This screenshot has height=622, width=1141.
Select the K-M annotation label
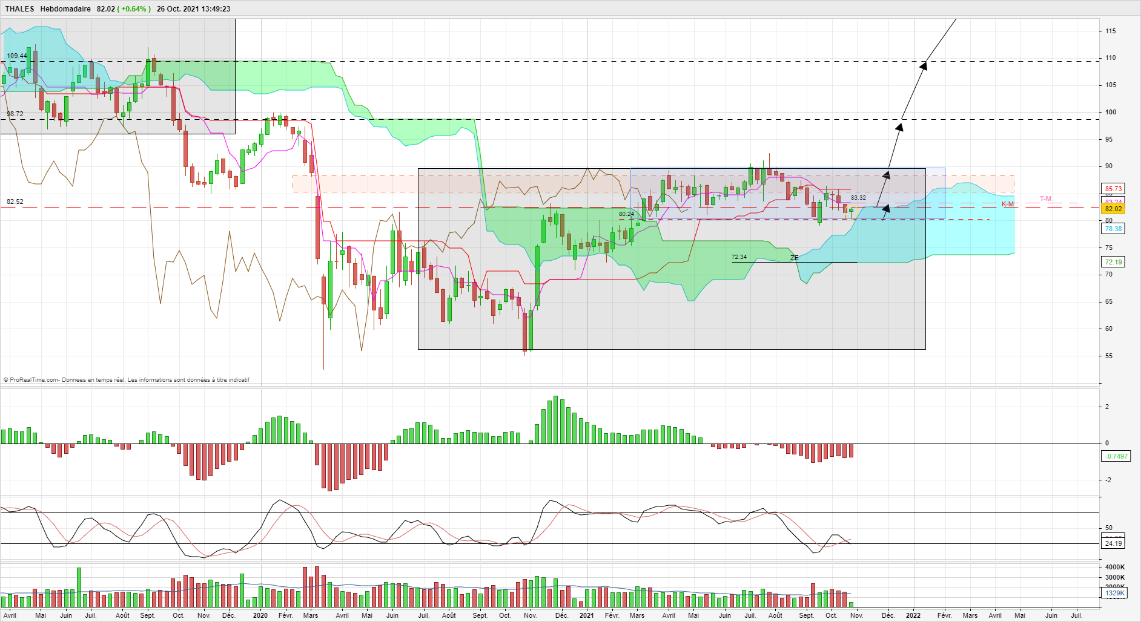pos(1008,205)
